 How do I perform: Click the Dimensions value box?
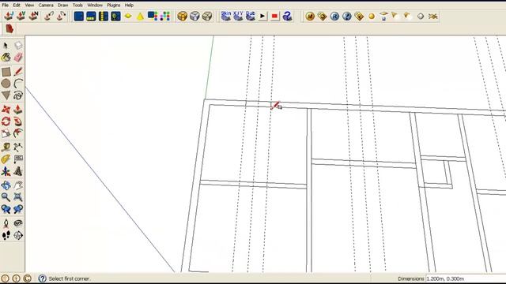coord(466,278)
